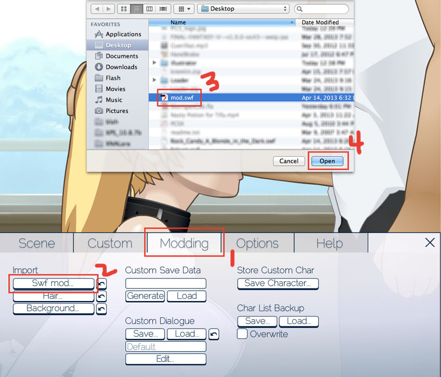Switch file dialog to list view
Image resolution: width=441 pixels, height=377 pixels.
pyautogui.click(x=137, y=9)
